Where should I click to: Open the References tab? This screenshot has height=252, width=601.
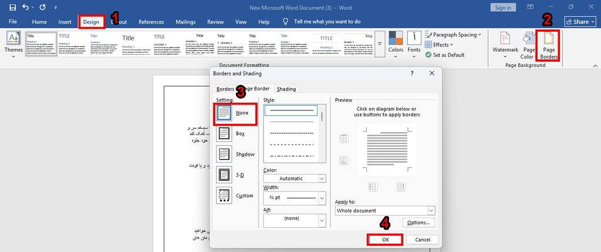pos(151,22)
